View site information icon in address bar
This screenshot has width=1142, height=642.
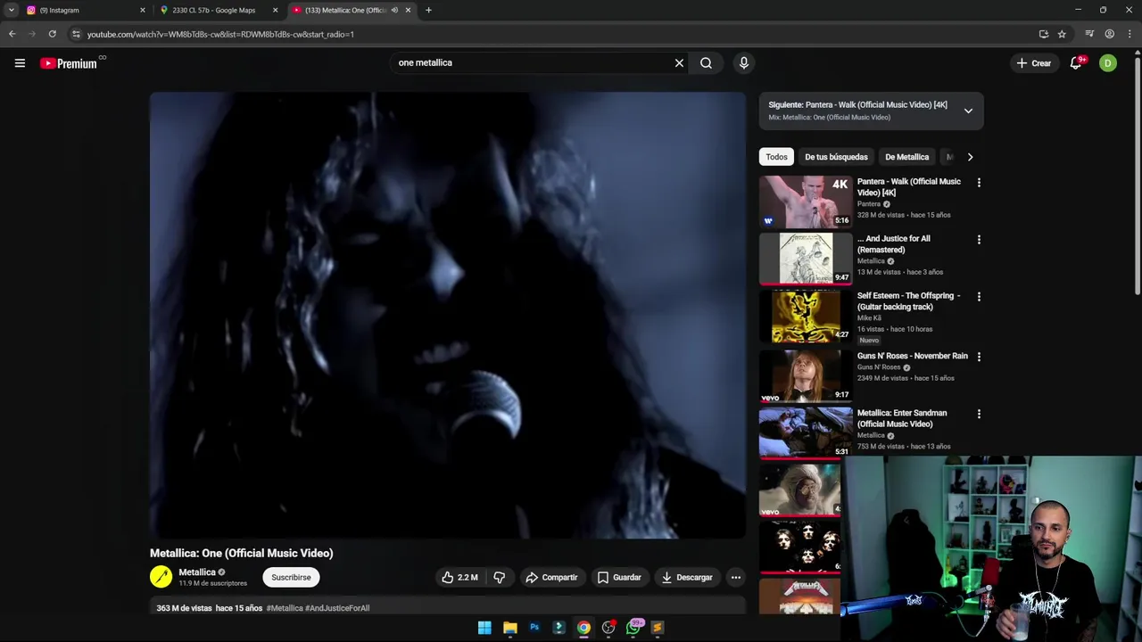point(77,34)
